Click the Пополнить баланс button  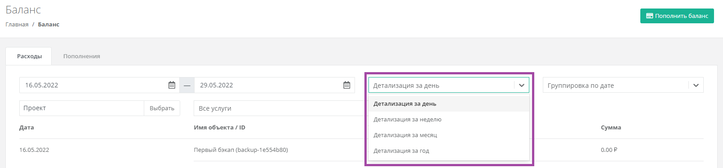coord(677,16)
